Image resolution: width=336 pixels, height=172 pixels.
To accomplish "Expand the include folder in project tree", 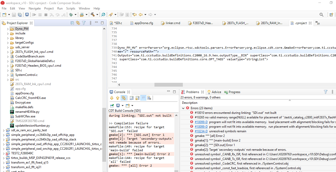I will click(8, 33).
